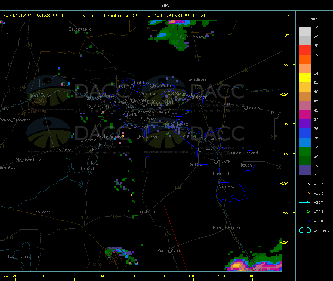Click the 'Los_Toldos' map label
The image size is (333, 281).
click(x=147, y=212)
